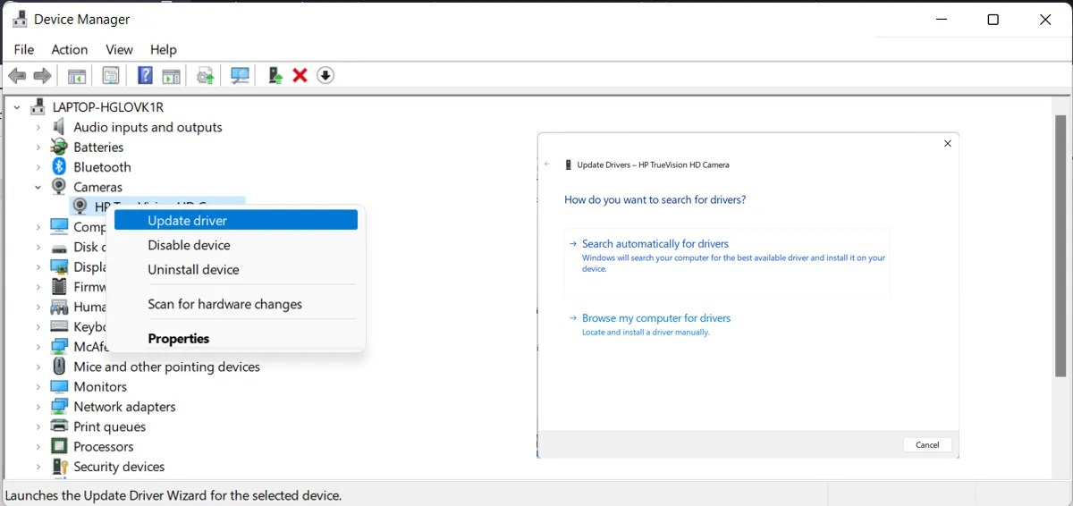Click the HP TrueVision camera device icon
This screenshot has height=506, width=1073.
tap(80, 207)
